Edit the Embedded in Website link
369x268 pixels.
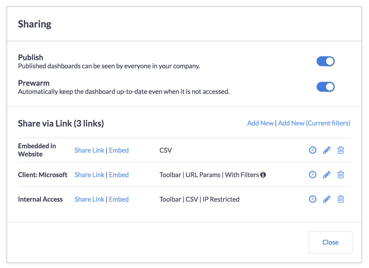pos(327,150)
